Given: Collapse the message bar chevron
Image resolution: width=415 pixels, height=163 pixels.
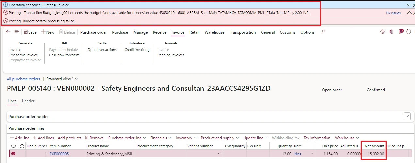Looking at the screenshot, I should (410, 13).
